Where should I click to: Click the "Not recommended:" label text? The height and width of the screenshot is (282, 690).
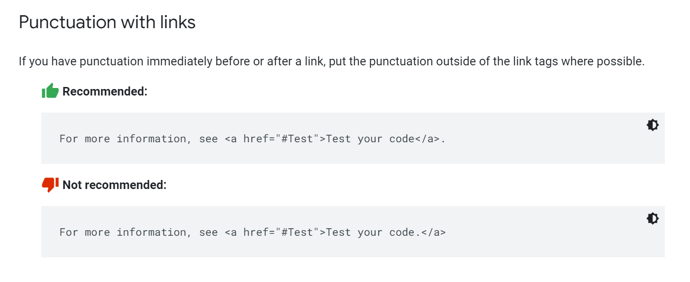click(x=114, y=185)
